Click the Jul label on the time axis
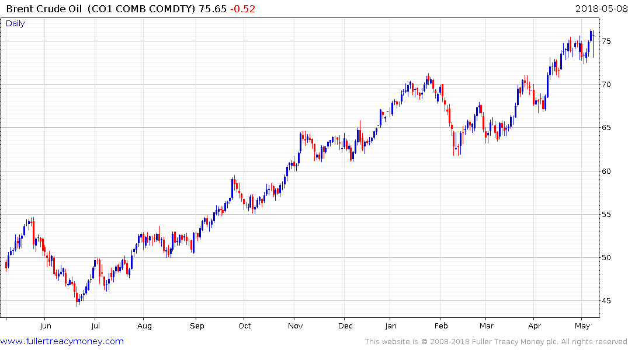This screenshot has height=350, width=628. click(95, 326)
